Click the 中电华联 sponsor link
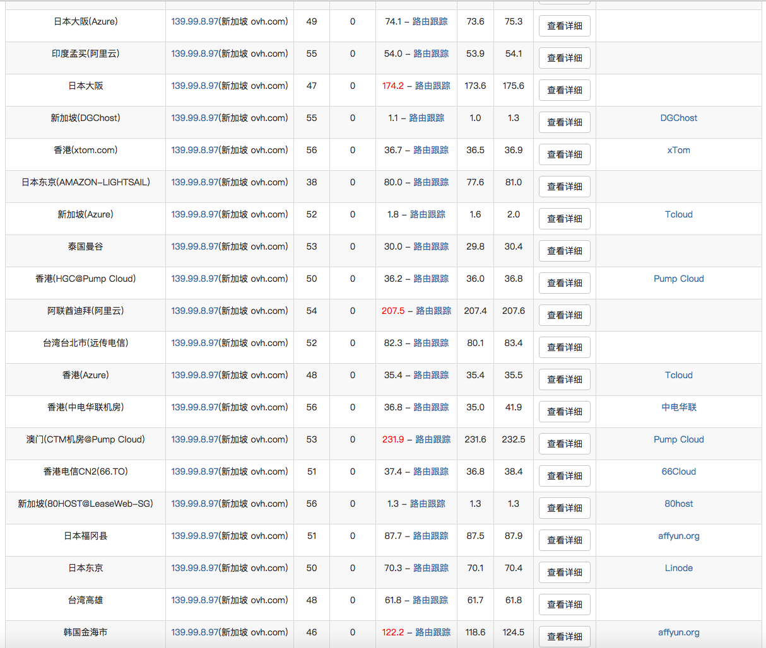 [678, 408]
